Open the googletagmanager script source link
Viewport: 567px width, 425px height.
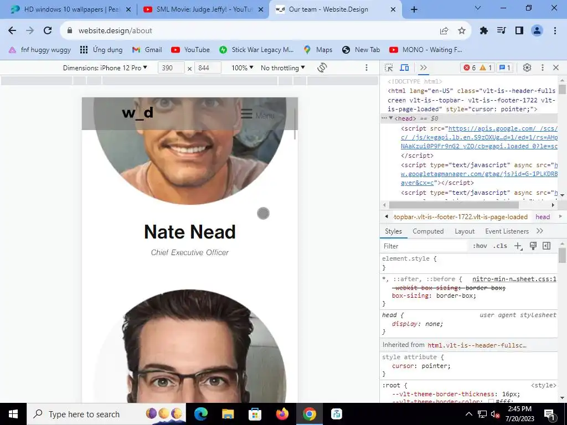479,174
